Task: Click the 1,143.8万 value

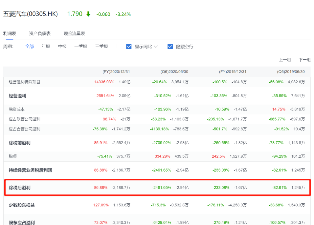Action: (x=296, y=143)
